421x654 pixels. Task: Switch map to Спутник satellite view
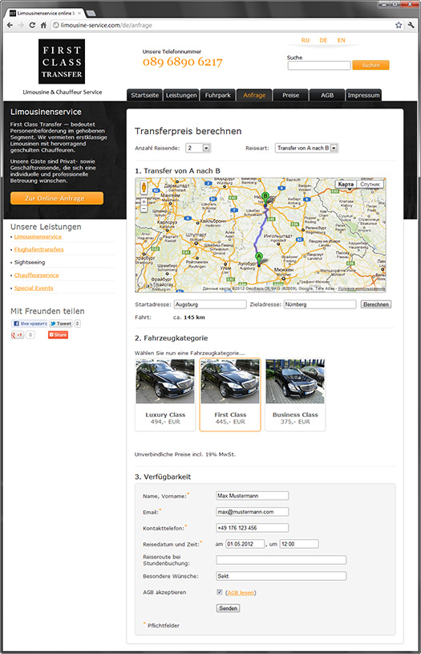tap(370, 184)
